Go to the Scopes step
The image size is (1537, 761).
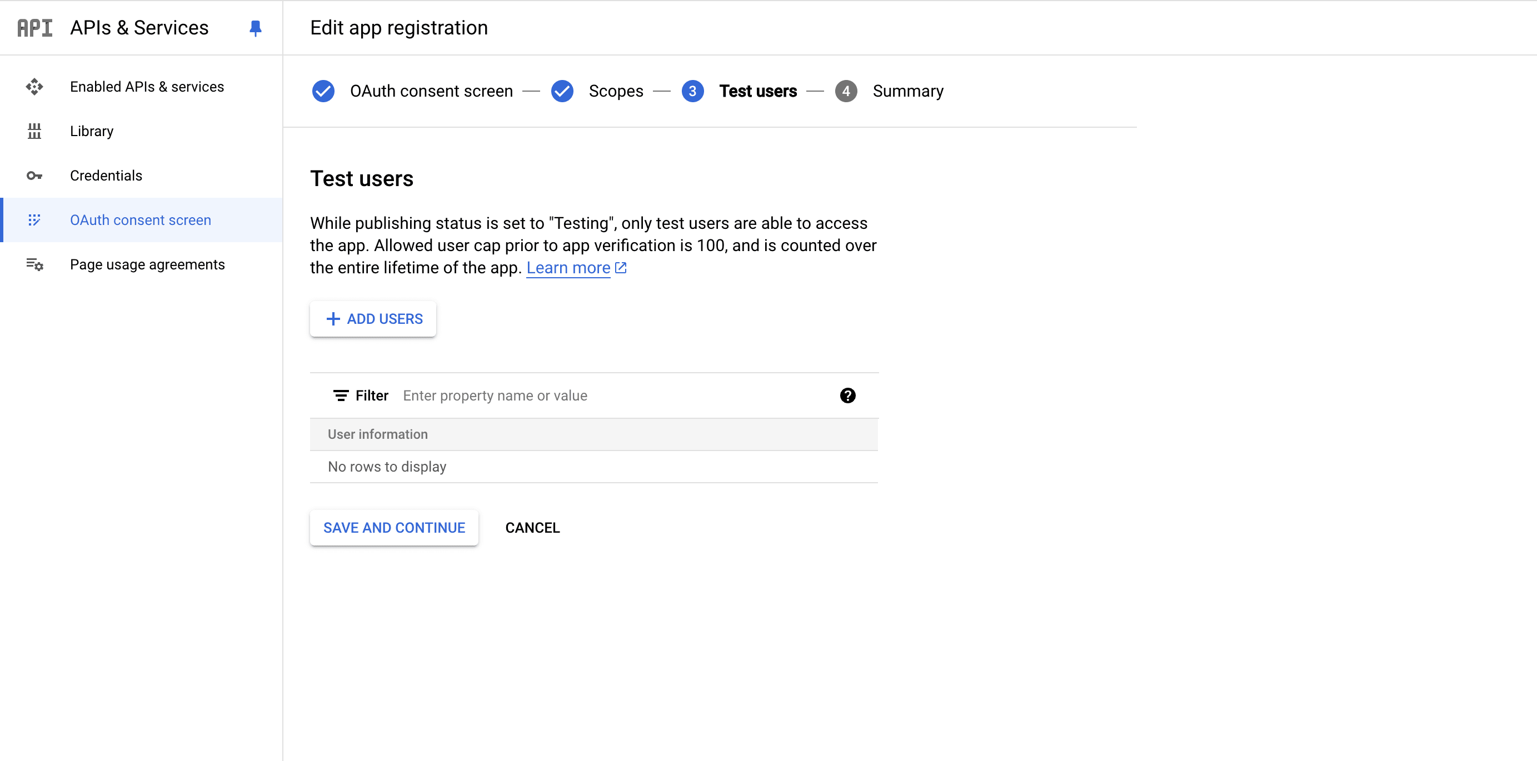616,91
